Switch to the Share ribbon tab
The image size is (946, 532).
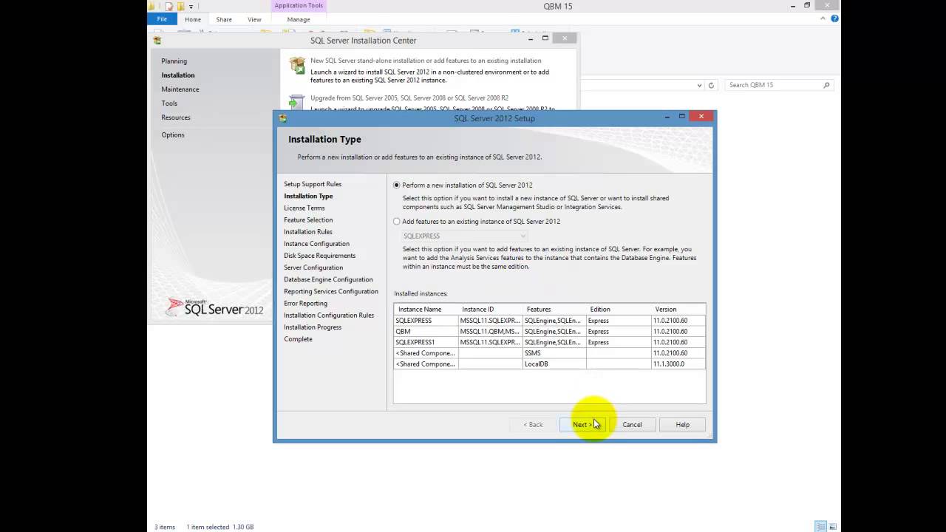pos(224,20)
